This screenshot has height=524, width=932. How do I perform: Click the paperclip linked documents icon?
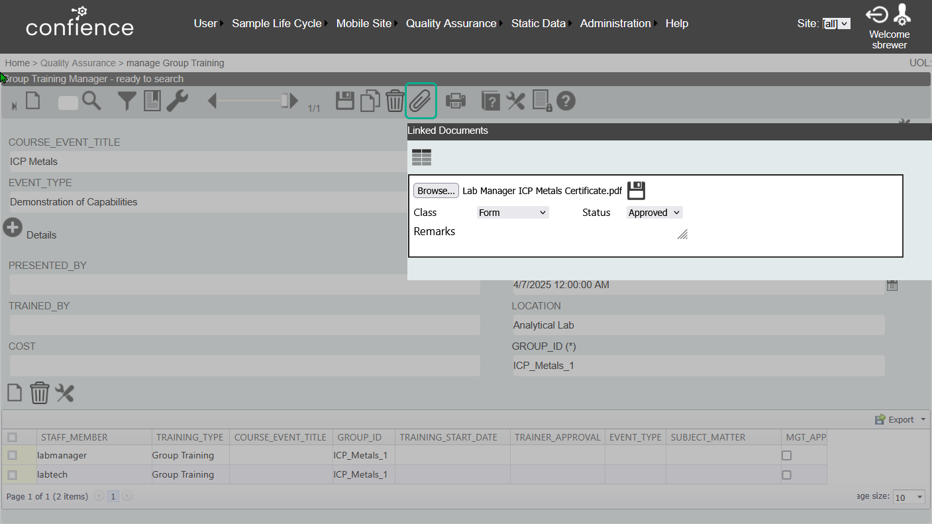[421, 101]
